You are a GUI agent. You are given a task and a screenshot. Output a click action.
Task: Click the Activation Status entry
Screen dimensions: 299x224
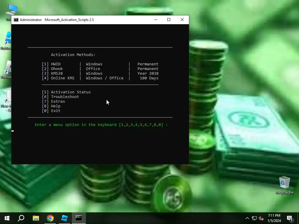pyautogui.click(x=66, y=92)
